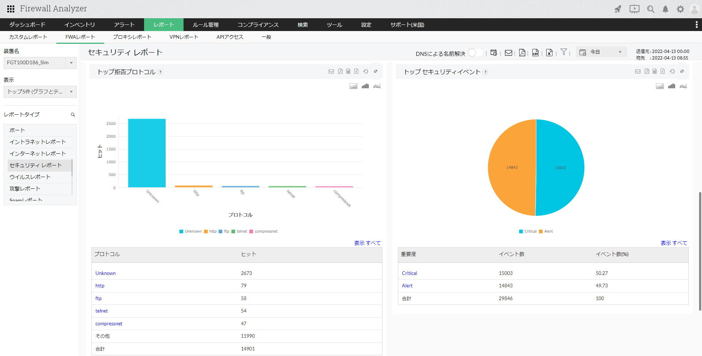The width and height of the screenshot is (702, 356).
Task: Click the orange Alert pie slice
Action: click(x=512, y=168)
